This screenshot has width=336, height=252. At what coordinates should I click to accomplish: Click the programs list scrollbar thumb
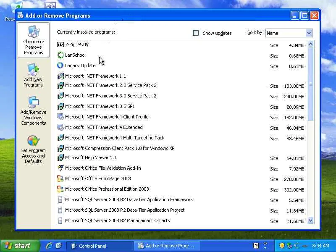[x=310, y=84]
